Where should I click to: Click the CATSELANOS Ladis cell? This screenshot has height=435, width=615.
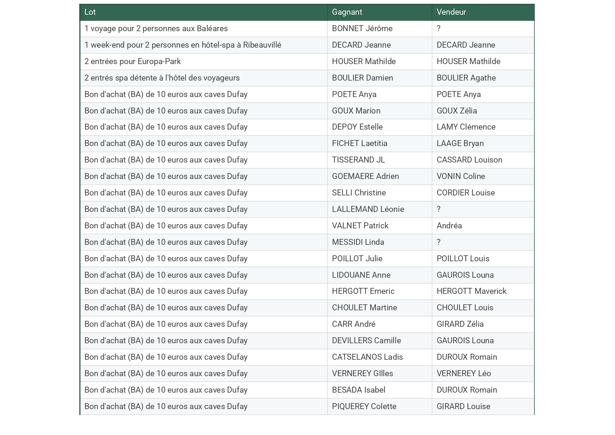[x=367, y=357]
